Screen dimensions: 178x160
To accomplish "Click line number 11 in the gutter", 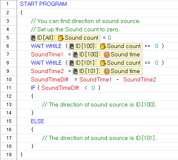I will [9, 88].
